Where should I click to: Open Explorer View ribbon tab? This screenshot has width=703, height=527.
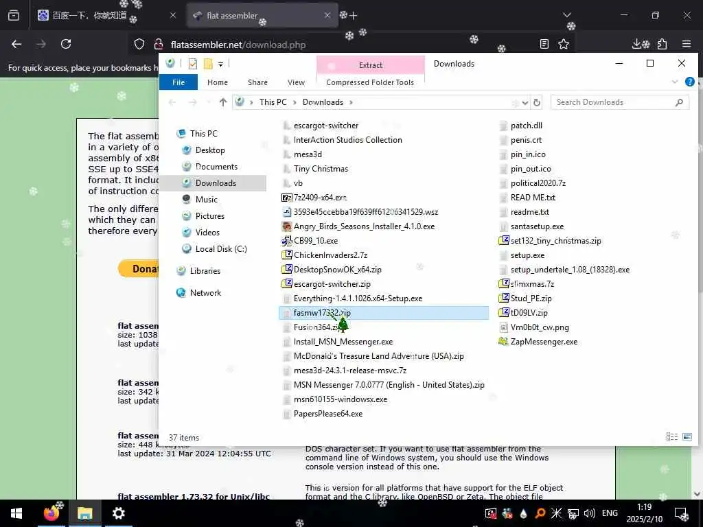[297, 82]
